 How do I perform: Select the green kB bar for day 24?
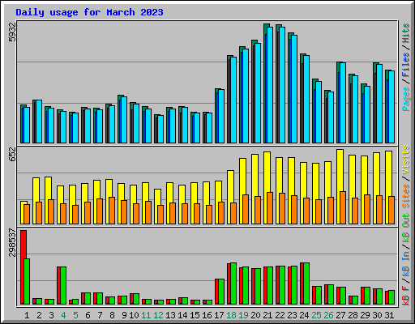pyautogui.click(x=306, y=283)
